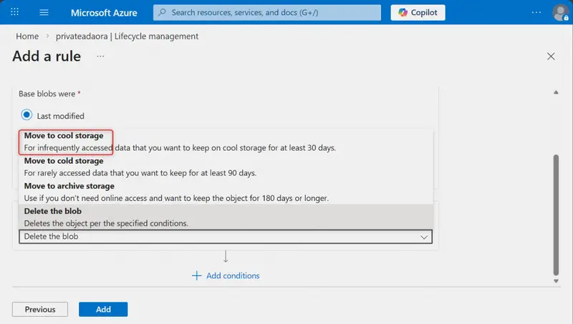Click the 'Add a rule' heading
This screenshot has height=324, width=573.
pyautogui.click(x=47, y=57)
